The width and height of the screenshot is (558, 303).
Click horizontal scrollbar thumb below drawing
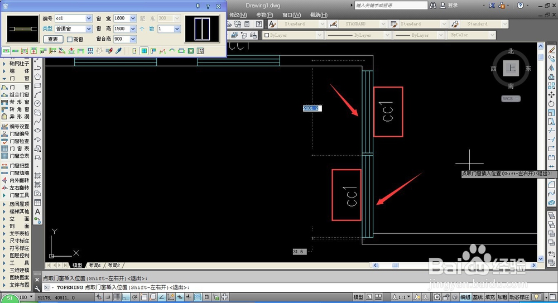point(396,265)
